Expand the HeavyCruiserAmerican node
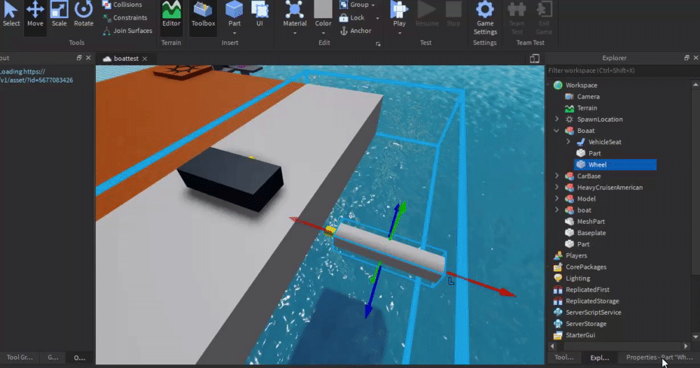 (x=556, y=187)
